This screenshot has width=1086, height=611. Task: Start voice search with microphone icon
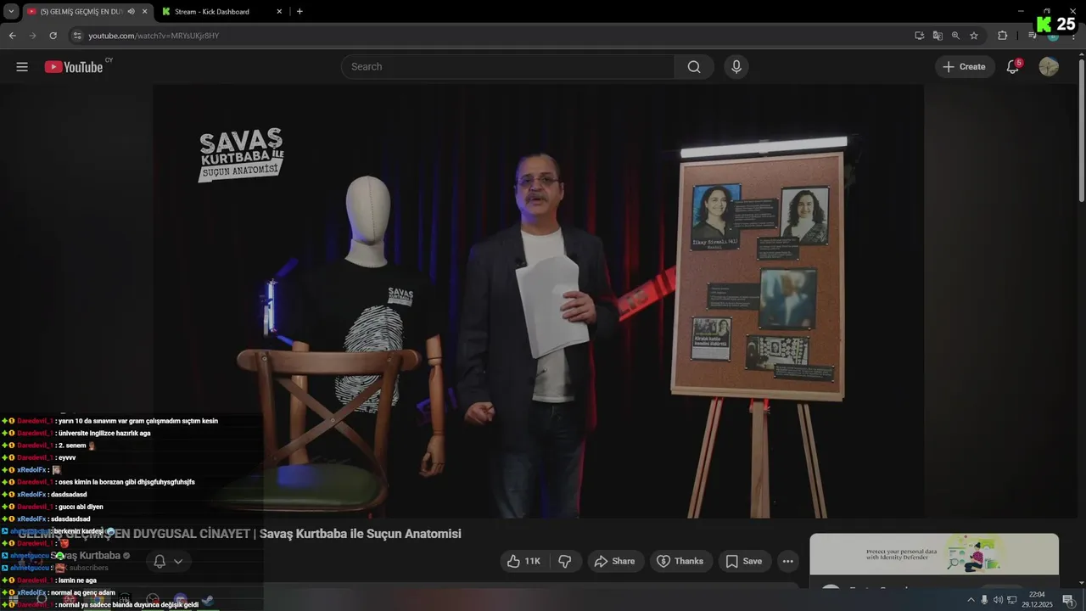pyautogui.click(x=736, y=67)
